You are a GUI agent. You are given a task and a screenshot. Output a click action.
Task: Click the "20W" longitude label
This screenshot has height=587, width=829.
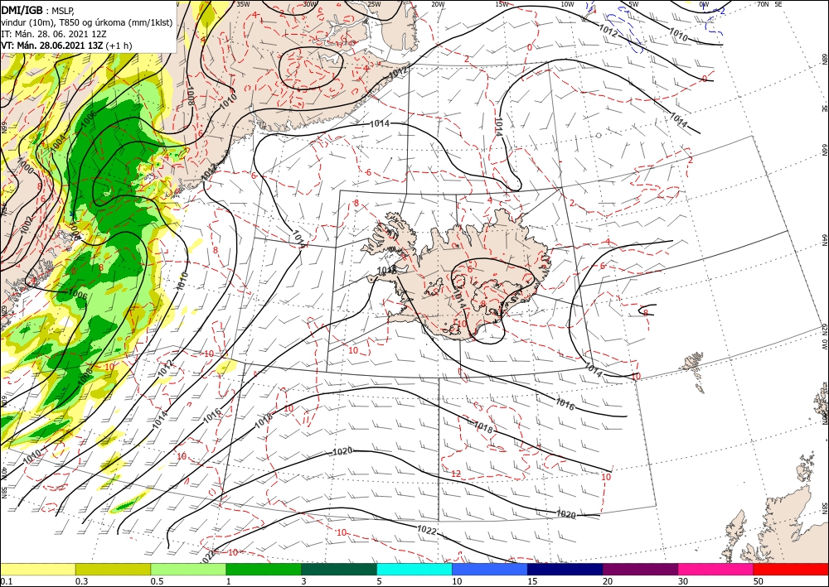437,4
